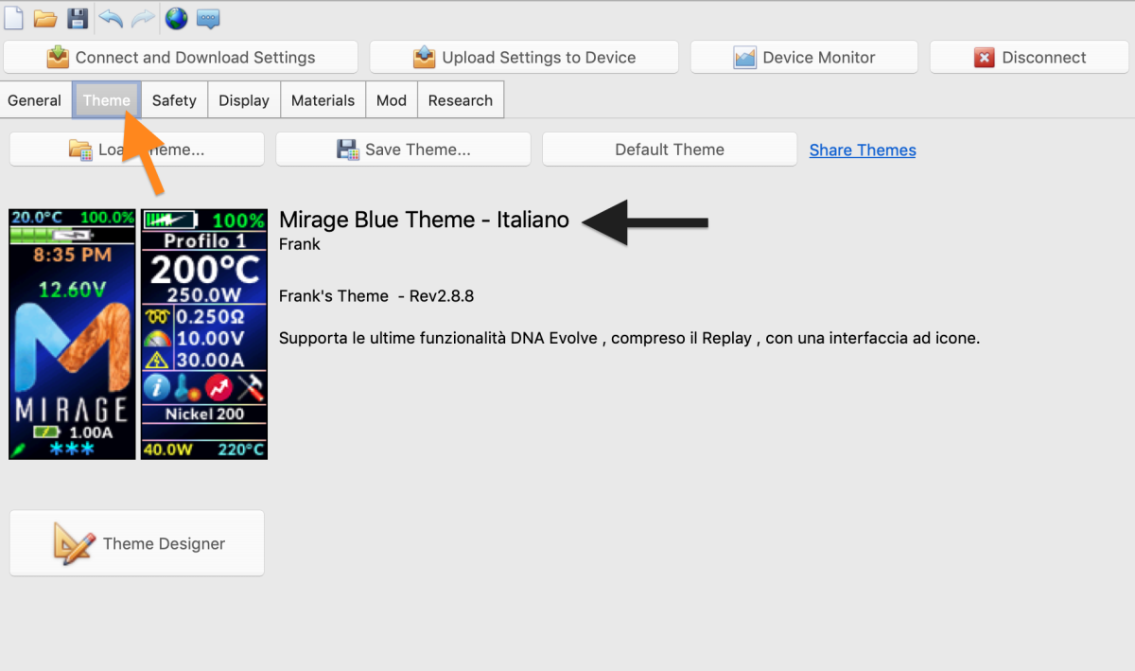This screenshot has height=671, width=1135.
Task: Open the Materials tab
Action: click(323, 100)
